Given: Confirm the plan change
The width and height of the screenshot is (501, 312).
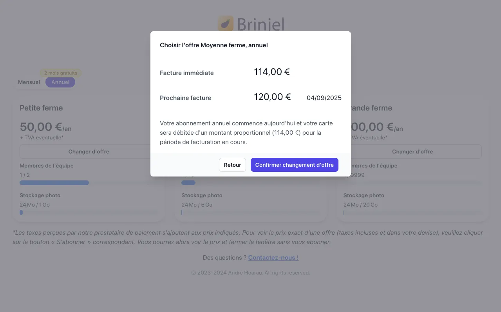Looking at the screenshot, I should click(294, 165).
